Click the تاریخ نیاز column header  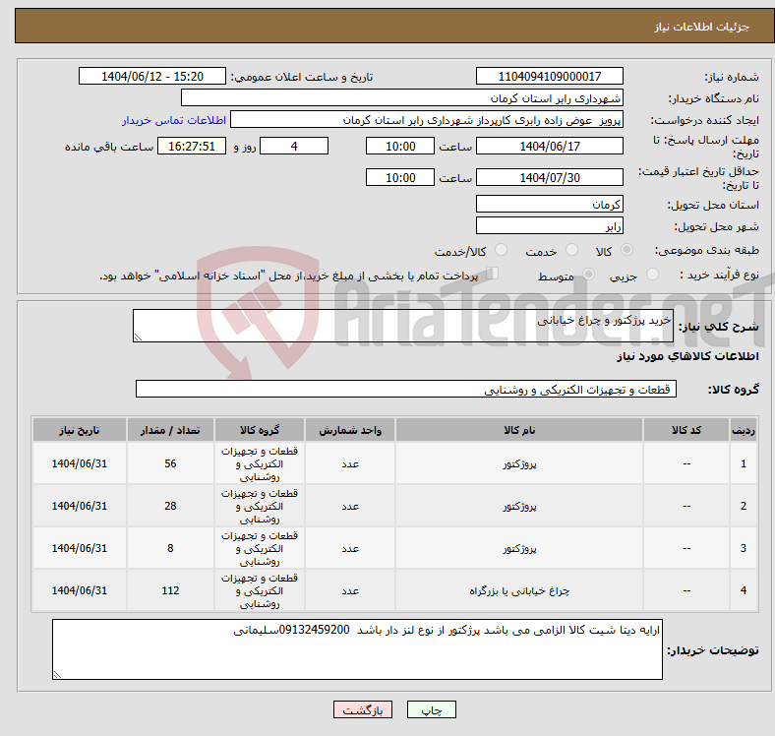tap(80, 430)
